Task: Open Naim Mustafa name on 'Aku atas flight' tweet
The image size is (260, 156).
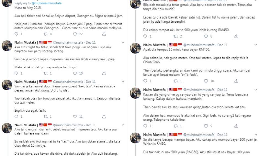Action: 25,43
